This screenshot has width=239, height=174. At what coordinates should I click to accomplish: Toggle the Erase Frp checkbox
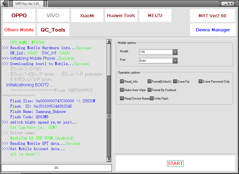(x=175, y=81)
